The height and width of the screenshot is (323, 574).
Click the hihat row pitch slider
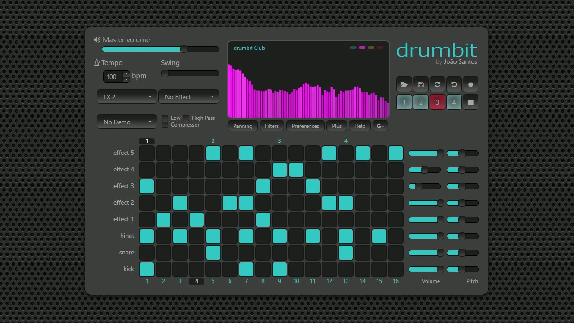point(463,236)
